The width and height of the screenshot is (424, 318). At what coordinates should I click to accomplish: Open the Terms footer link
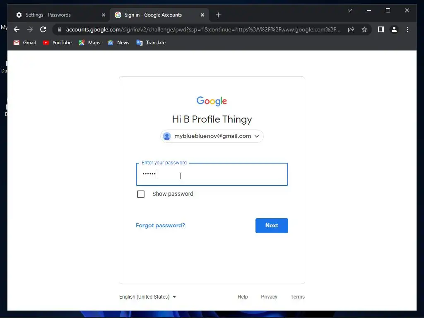pyautogui.click(x=297, y=296)
